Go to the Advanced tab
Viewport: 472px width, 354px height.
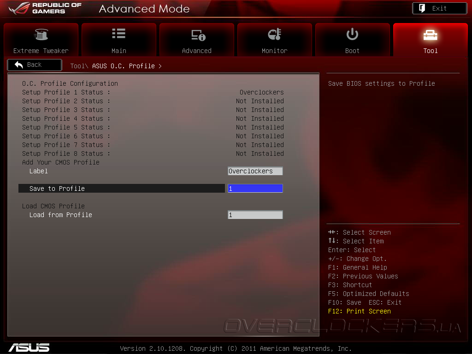tap(197, 40)
